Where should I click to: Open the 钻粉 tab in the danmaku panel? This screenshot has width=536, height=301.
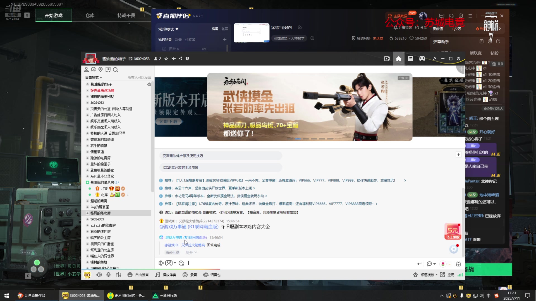pos(494,53)
